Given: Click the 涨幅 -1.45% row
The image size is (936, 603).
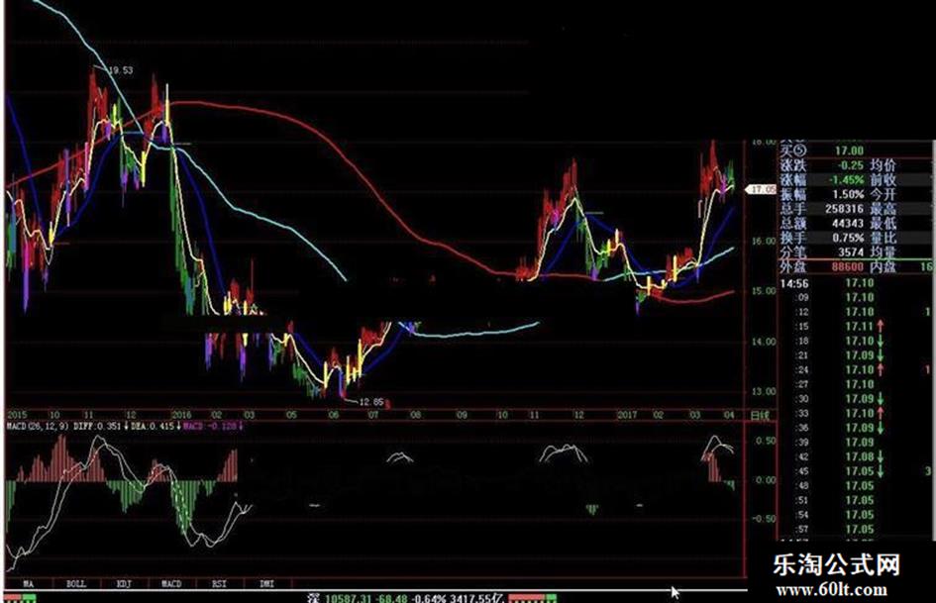Looking at the screenshot, I should click(822, 179).
